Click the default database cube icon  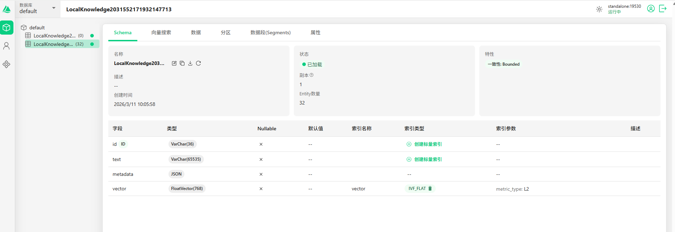24,28
